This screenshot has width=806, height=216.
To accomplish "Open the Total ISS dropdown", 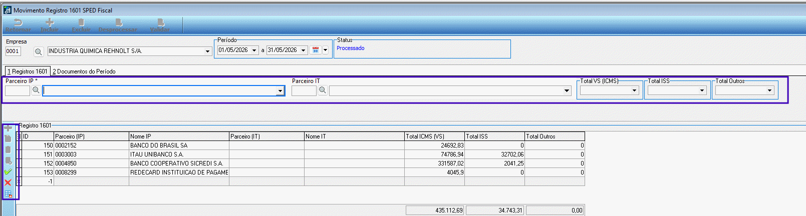I will pyautogui.click(x=702, y=90).
